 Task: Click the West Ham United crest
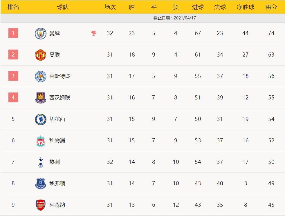(x=41, y=98)
